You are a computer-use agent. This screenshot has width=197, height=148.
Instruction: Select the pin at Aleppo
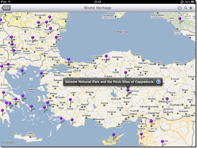pos(151,123)
